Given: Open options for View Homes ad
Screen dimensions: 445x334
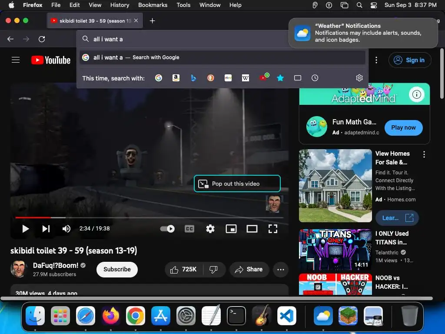Looking at the screenshot, I should click(x=424, y=154).
